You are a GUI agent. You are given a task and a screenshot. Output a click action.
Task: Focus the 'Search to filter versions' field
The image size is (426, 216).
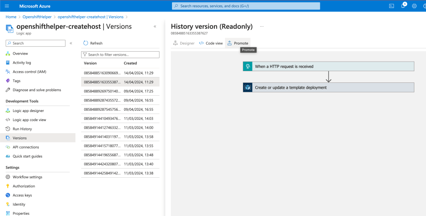click(120, 55)
